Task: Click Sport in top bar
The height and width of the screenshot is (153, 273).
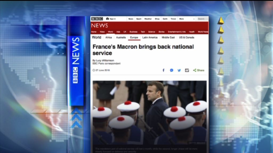Action: point(139,19)
